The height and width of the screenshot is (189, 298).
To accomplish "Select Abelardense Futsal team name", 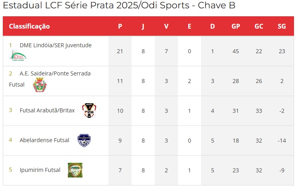I will [x=44, y=140].
